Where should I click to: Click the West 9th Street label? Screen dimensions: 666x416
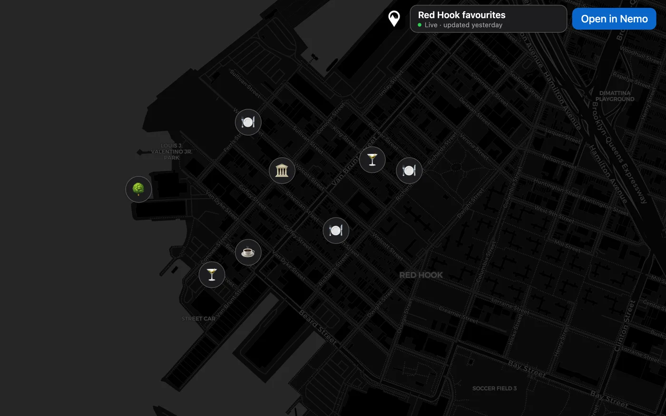click(554, 214)
